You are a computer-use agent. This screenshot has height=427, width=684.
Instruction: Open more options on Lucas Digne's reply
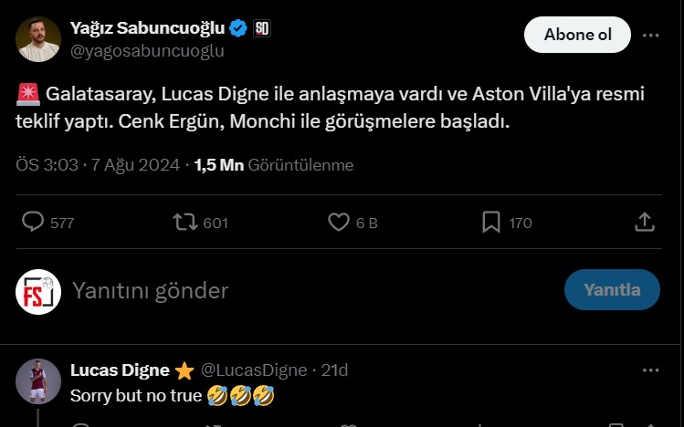(x=650, y=370)
